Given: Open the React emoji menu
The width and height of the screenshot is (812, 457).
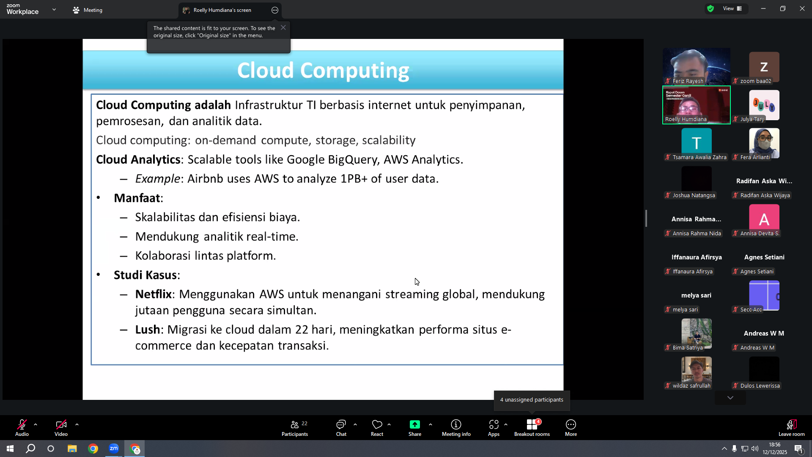Looking at the screenshot, I should coord(377,427).
